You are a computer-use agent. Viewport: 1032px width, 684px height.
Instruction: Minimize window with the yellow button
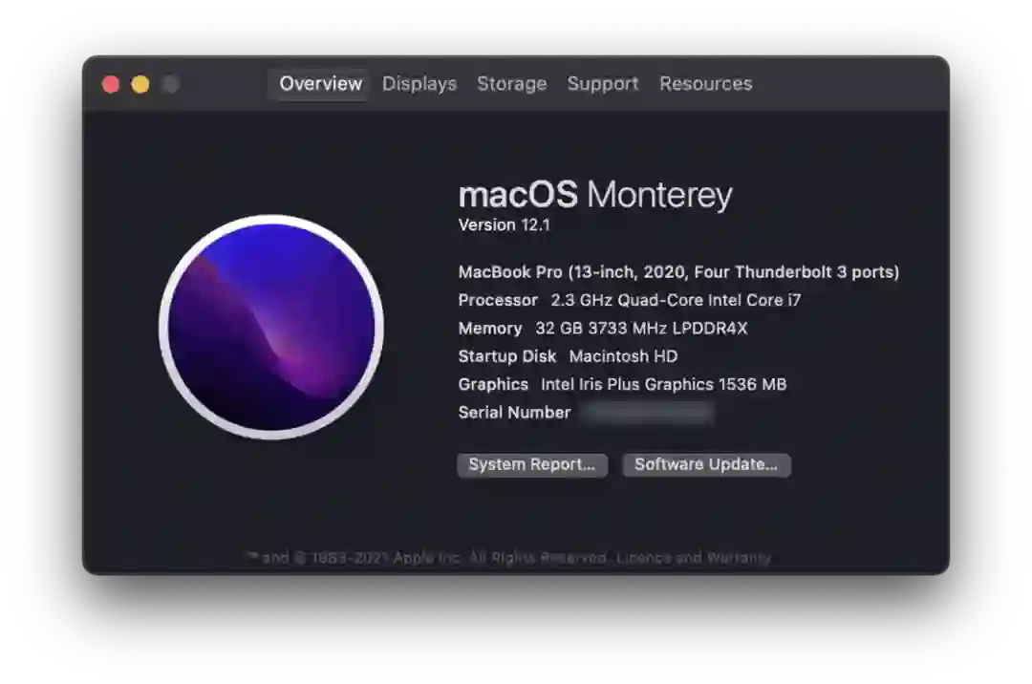pyautogui.click(x=140, y=84)
